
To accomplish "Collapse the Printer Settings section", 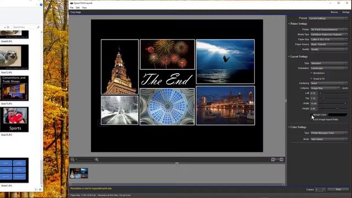I will 298,24.
